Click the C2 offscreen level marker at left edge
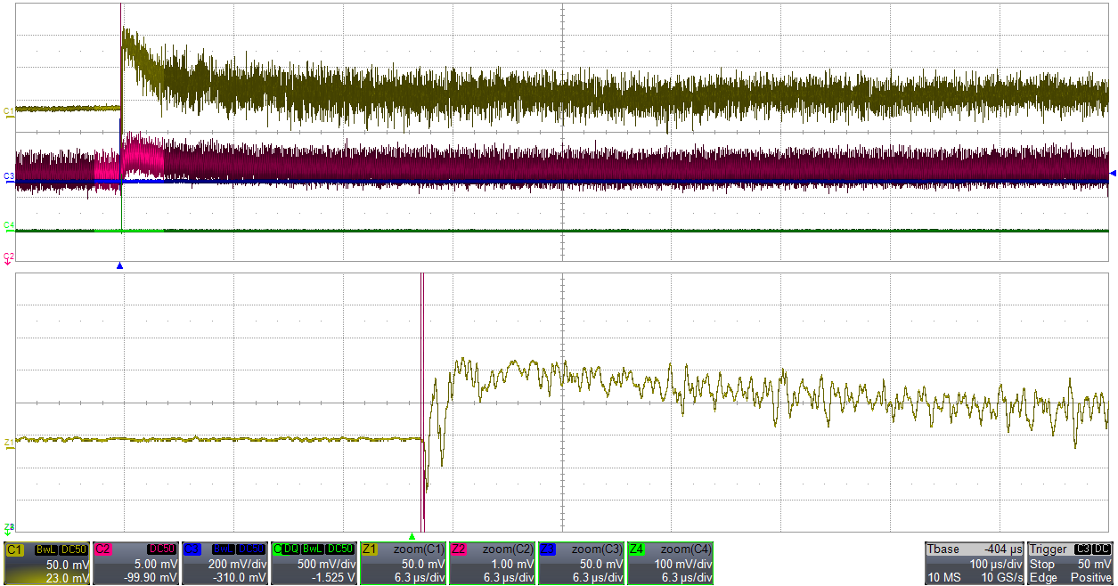Screen dimensions: 1118x586 [9, 257]
